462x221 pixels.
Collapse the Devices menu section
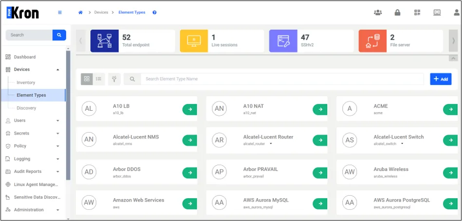coord(58,69)
